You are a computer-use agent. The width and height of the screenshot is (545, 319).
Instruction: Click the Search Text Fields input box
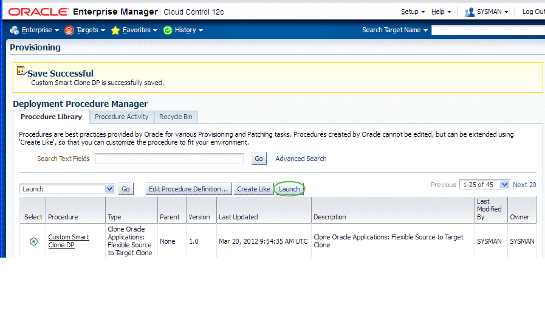(x=170, y=159)
